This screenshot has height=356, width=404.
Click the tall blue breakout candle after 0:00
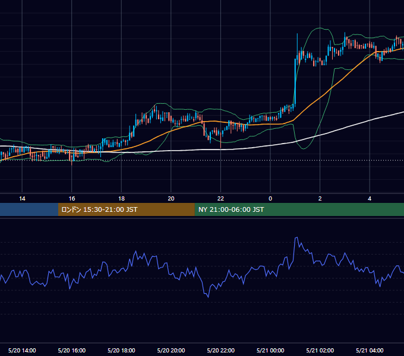point(295,82)
